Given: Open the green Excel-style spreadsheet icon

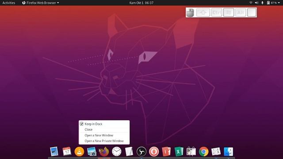Looking at the screenshot, I should (x=179, y=151).
